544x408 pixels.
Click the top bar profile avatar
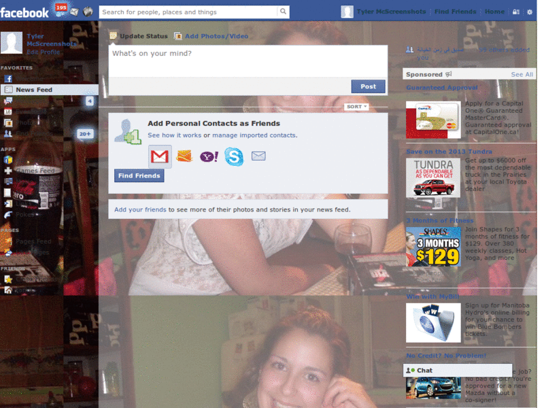tap(347, 12)
